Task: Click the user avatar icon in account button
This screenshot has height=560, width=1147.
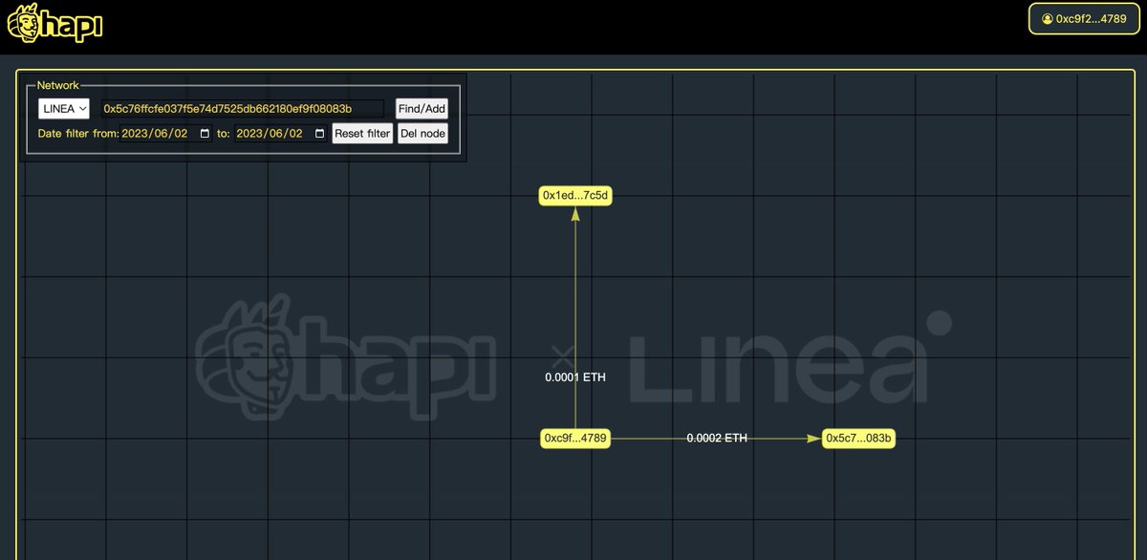Action: pos(1048,19)
